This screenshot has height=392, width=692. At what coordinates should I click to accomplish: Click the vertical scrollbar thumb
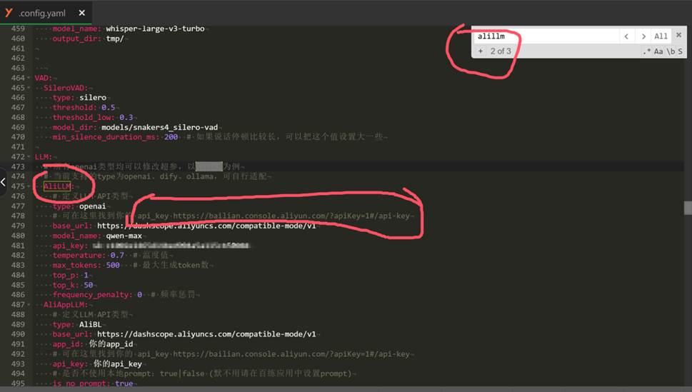coord(688,207)
